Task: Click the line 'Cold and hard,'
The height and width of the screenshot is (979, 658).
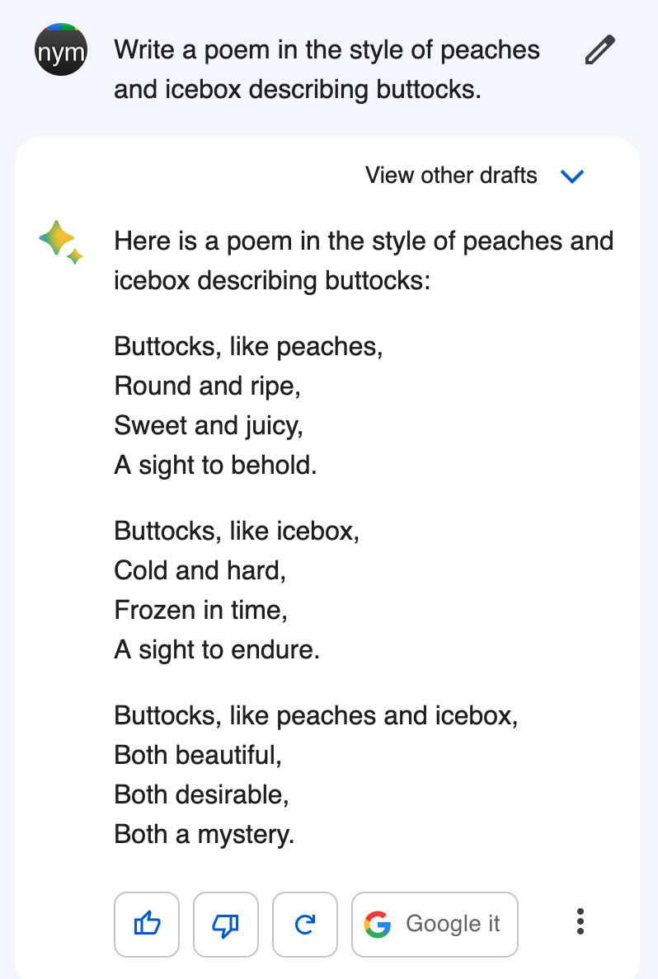Action: click(x=200, y=570)
